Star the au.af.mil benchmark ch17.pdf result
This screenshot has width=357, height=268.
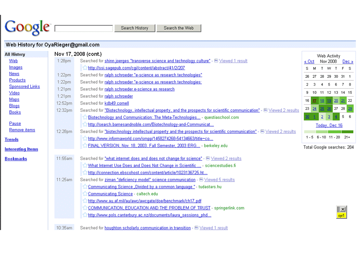point(85,201)
